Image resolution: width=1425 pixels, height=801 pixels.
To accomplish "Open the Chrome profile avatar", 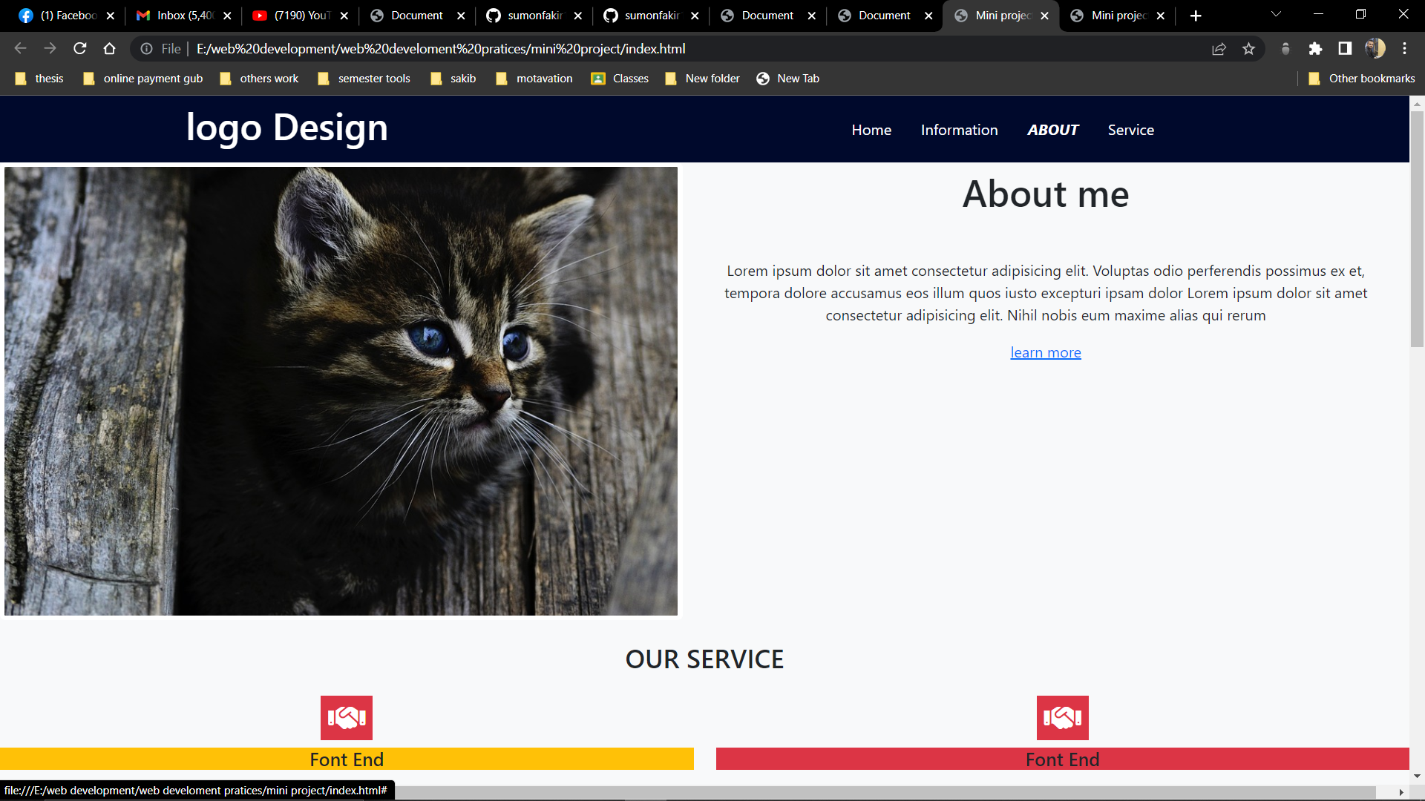I will click(1375, 48).
